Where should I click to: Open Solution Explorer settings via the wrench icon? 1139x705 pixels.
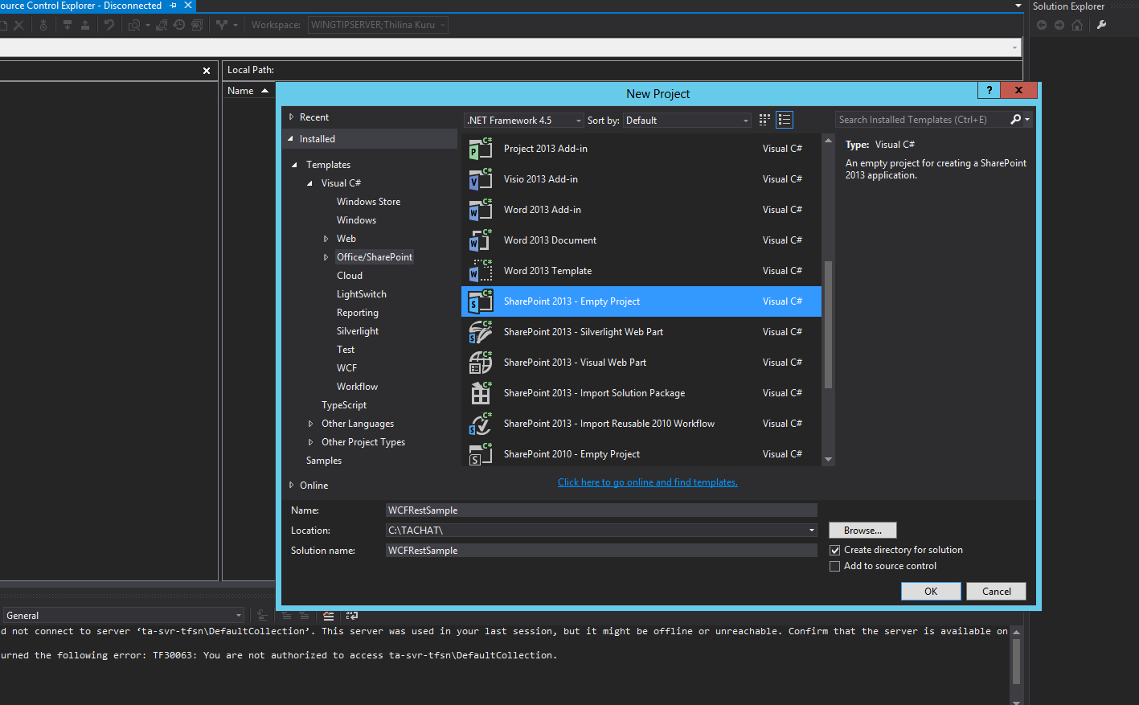pos(1102,24)
